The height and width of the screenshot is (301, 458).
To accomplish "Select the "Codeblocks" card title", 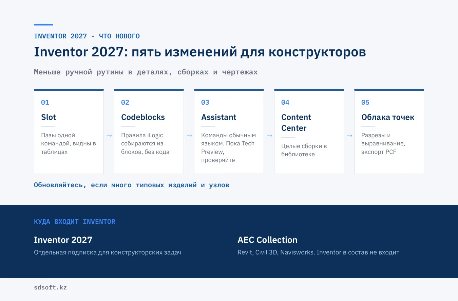I will (143, 117).
